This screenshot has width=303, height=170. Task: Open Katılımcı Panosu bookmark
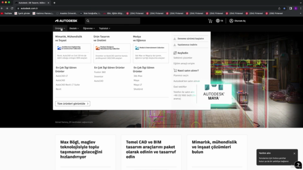click(x=43, y=13)
